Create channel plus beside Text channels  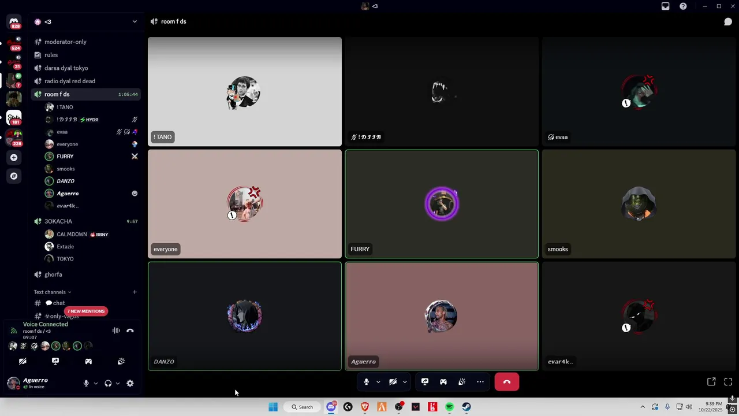(135, 292)
